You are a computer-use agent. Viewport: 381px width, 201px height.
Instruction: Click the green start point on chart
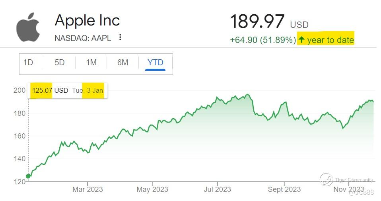point(28,176)
